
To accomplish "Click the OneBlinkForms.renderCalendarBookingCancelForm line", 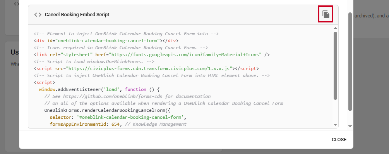I will [x=108, y=110].
